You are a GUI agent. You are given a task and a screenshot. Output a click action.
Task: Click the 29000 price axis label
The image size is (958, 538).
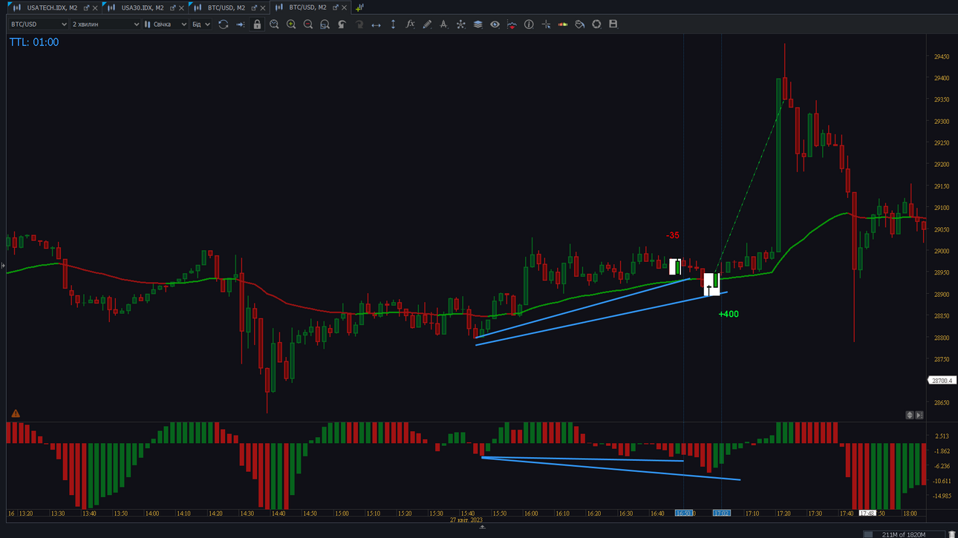click(942, 251)
